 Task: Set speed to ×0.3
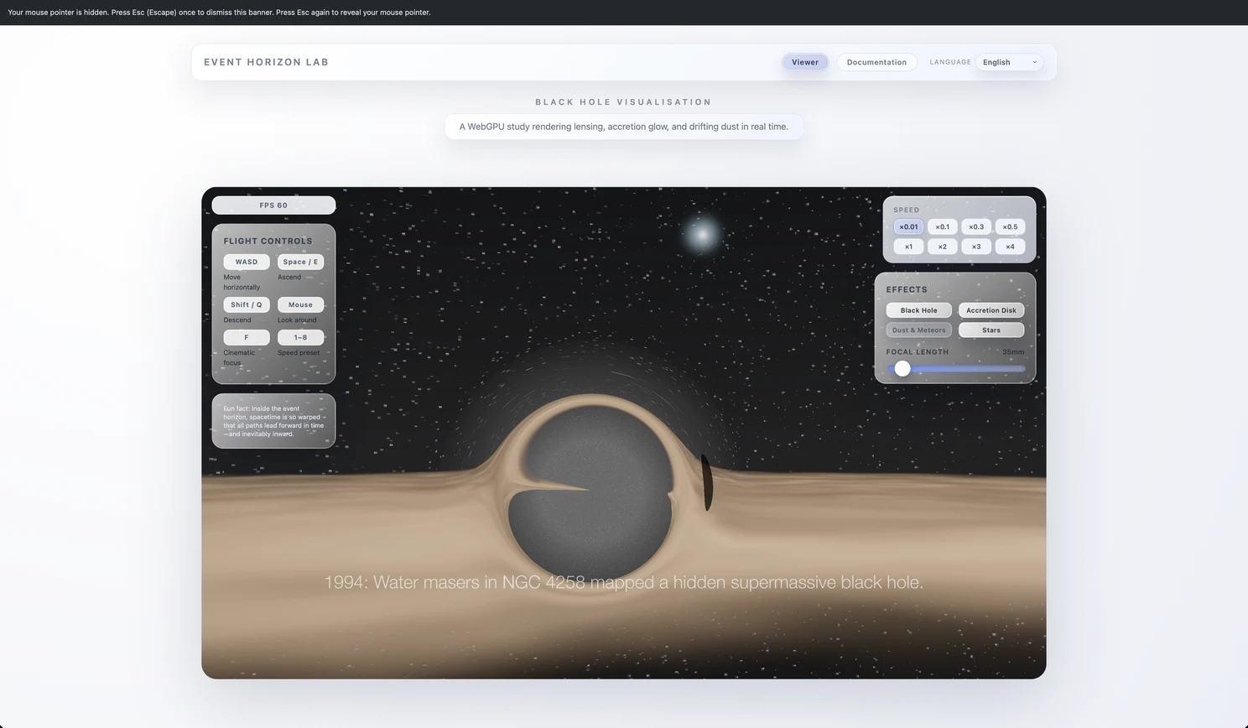tap(976, 226)
